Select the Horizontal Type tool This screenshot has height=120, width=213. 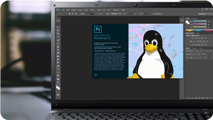[x=58, y=69]
